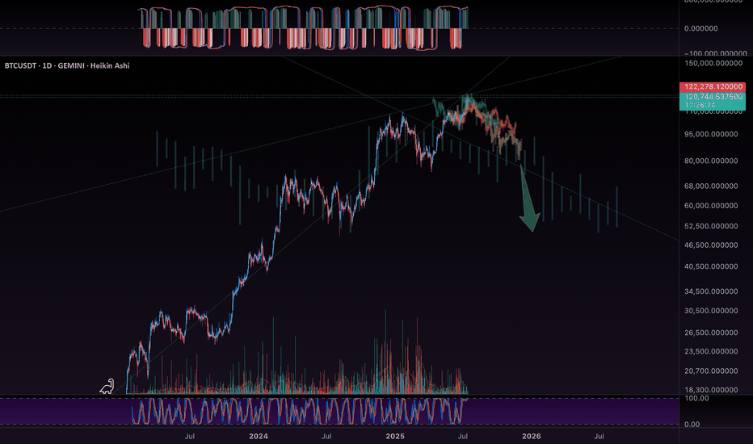Click the dinosaur icon at chart bottom-left
Screen dimensions: 753x444
(x=107, y=387)
